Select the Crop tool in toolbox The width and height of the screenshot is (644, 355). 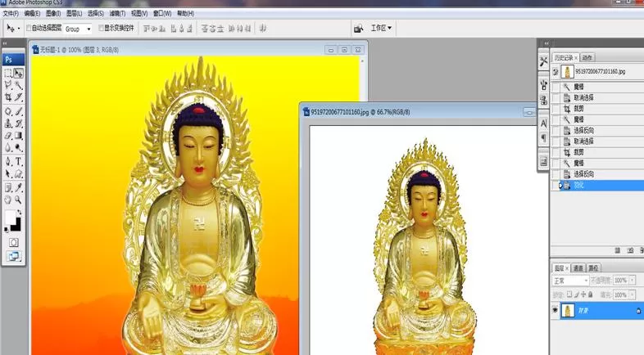pos(8,97)
